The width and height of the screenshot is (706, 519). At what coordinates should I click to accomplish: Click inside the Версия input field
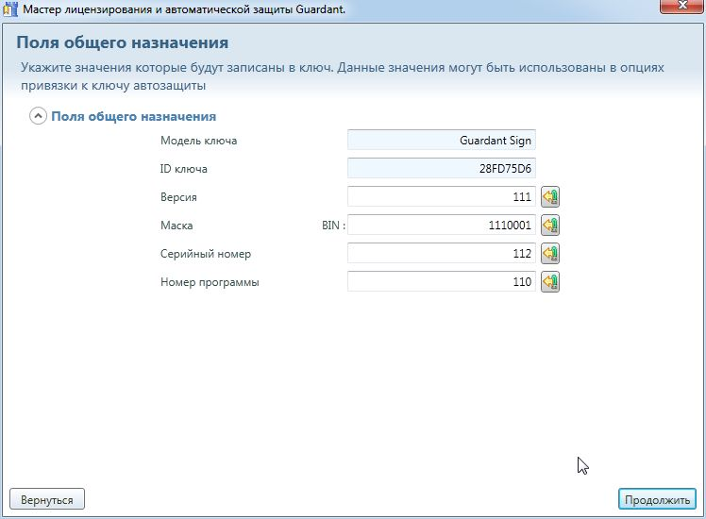442,197
